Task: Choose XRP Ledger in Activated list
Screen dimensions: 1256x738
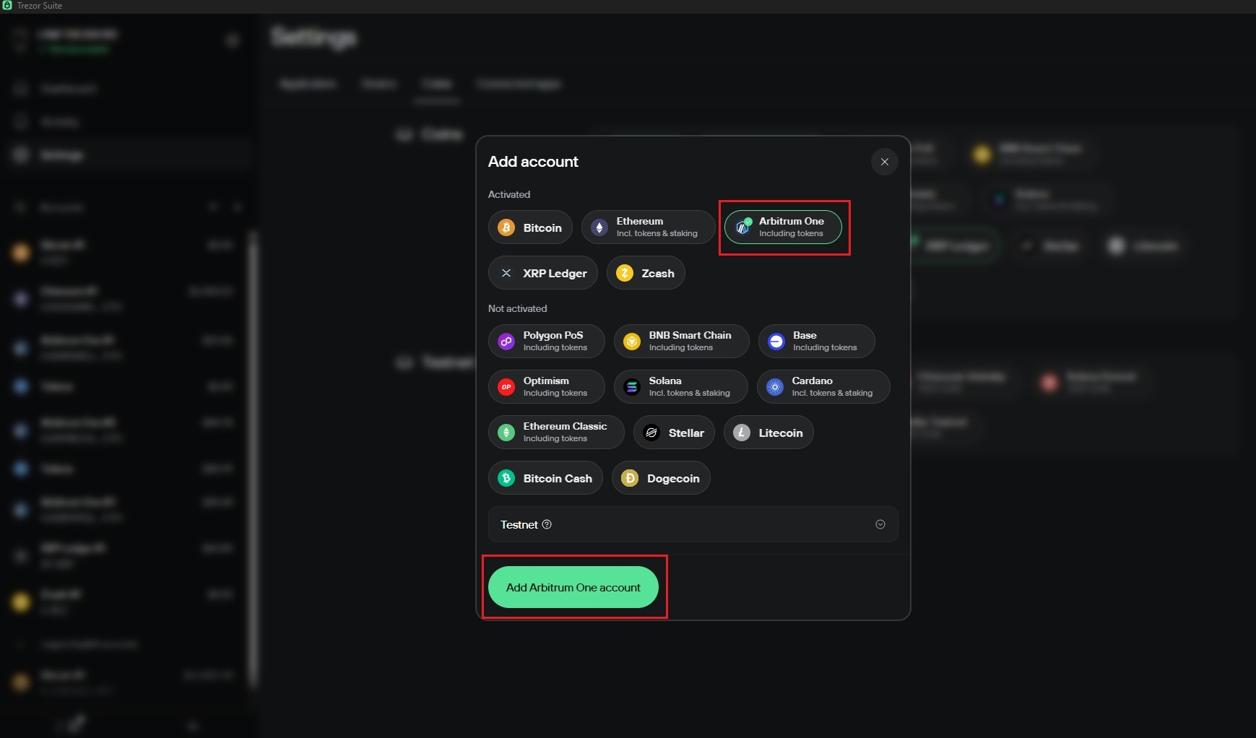Action: (x=543, y=273)
